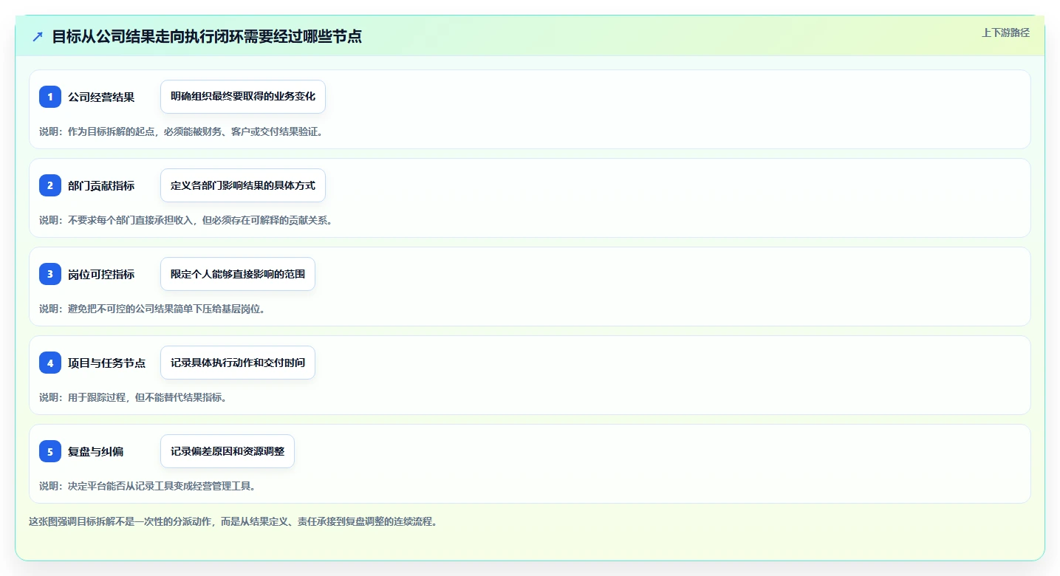Click the note starting 说明：作为目标拆解的起点

(x=181, y=131)
